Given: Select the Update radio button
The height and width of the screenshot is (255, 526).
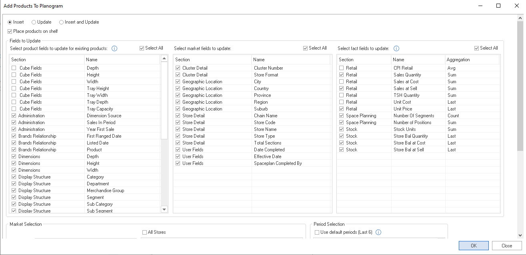Looking at the screenshot, I should click(x=34, y=22).
